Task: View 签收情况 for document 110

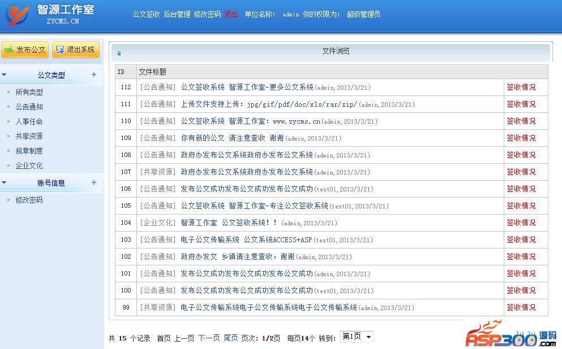Action: coord(521,121)
